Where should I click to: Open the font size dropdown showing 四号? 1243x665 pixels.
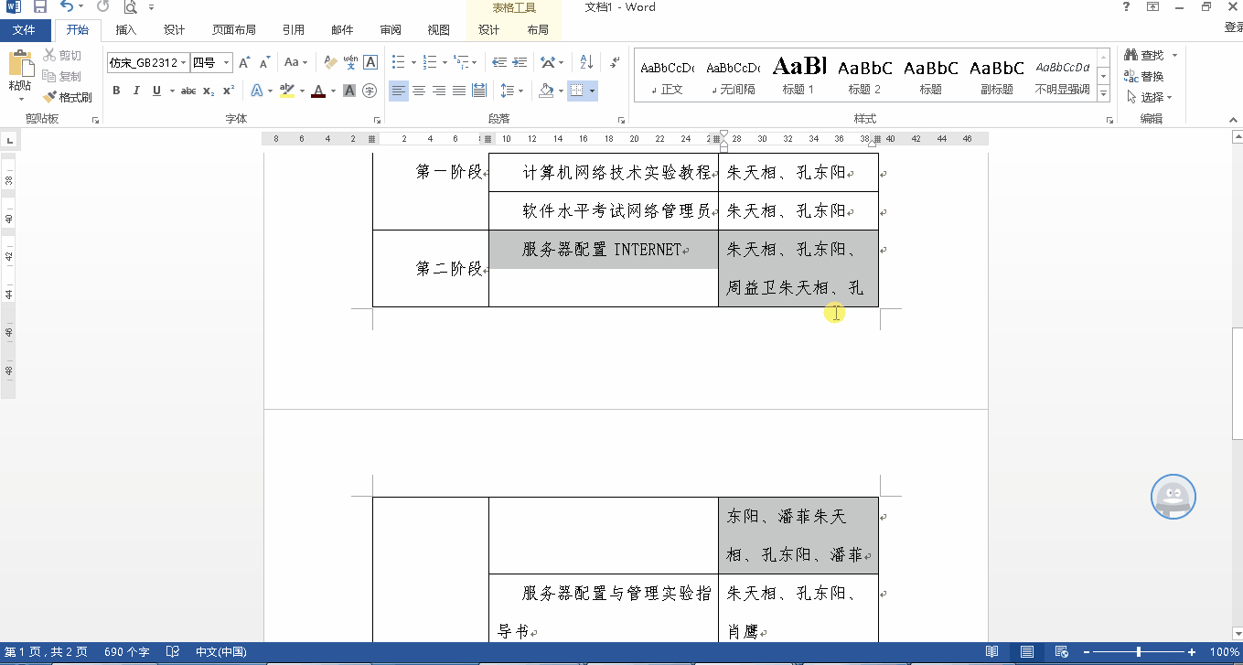click(x=226, y=64)
